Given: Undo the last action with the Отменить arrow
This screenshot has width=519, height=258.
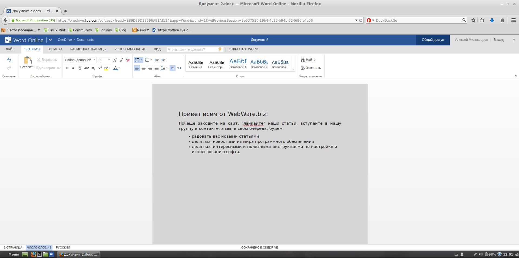Looking at the screenshot, I should 9,60.
